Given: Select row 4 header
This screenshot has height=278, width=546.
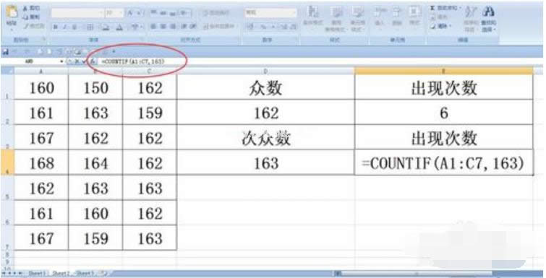Looking at the screenshot, I should click(x=7, y=162).
